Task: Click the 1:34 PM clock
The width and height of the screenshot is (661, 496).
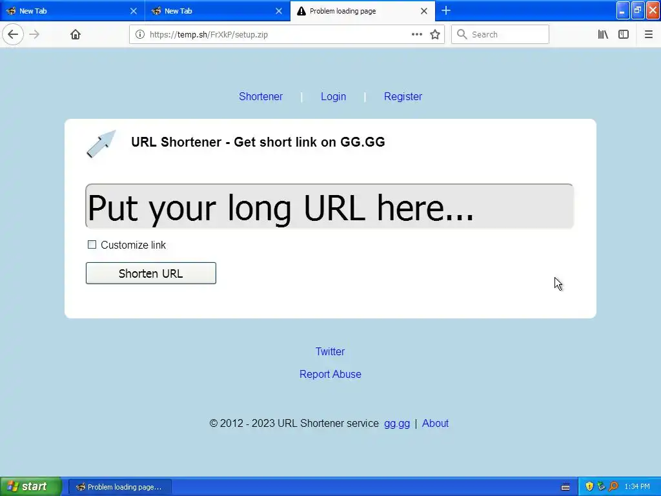Action: (x=637, y=487)
